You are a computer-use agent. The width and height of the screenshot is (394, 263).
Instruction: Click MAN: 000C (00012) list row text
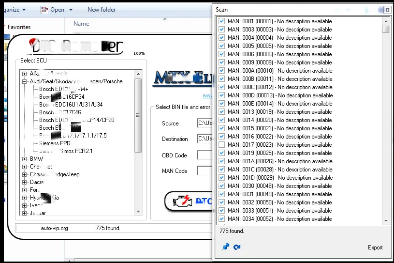280,87
